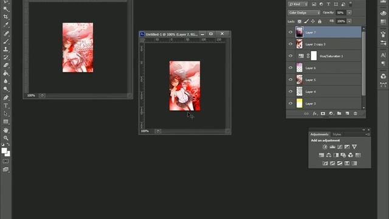Select the Path Selection tool

tap(5, 114)
